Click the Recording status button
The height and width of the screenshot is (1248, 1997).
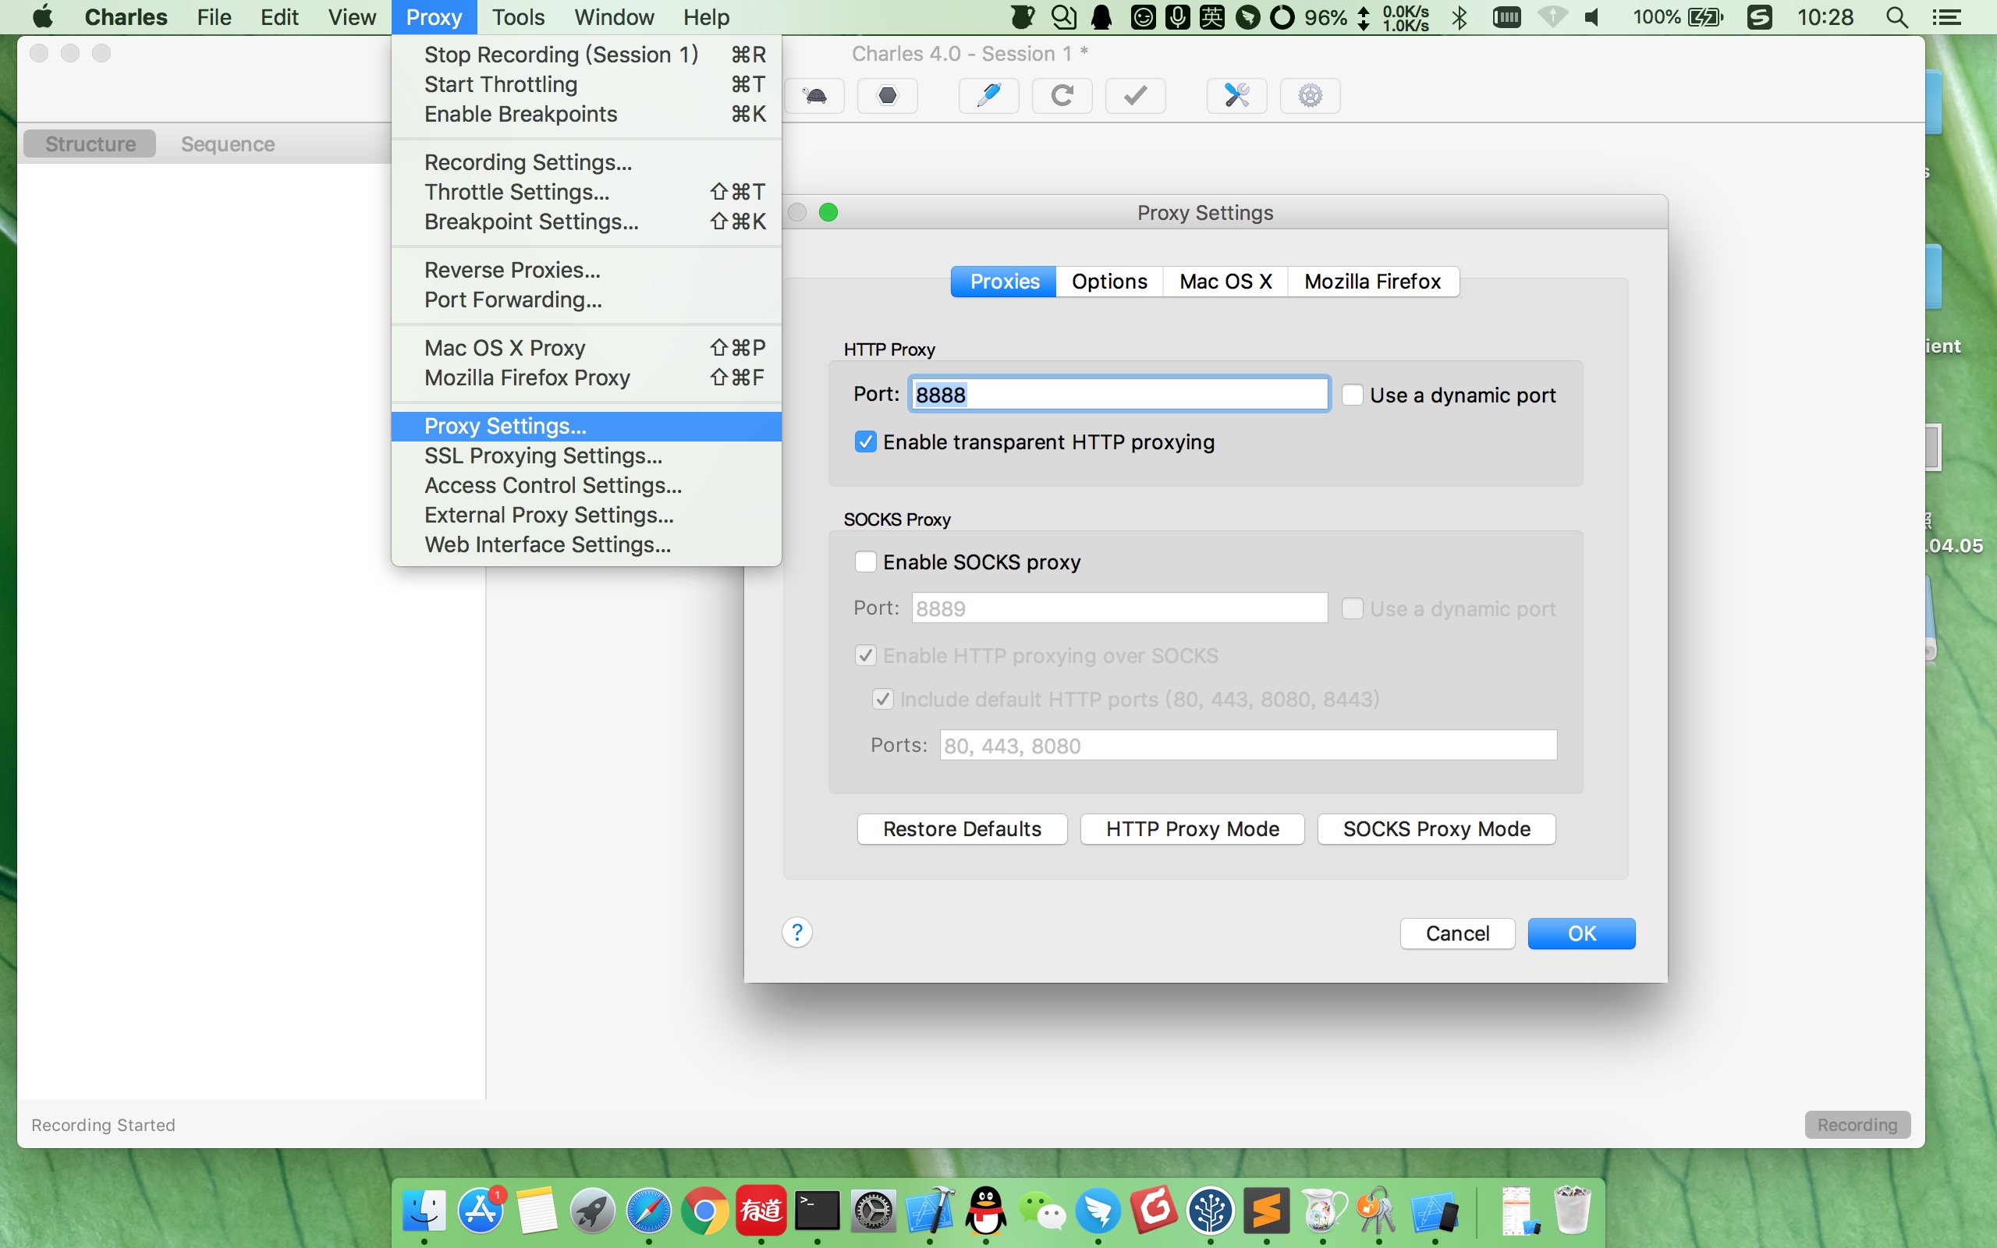[x=1857, y=1125]
